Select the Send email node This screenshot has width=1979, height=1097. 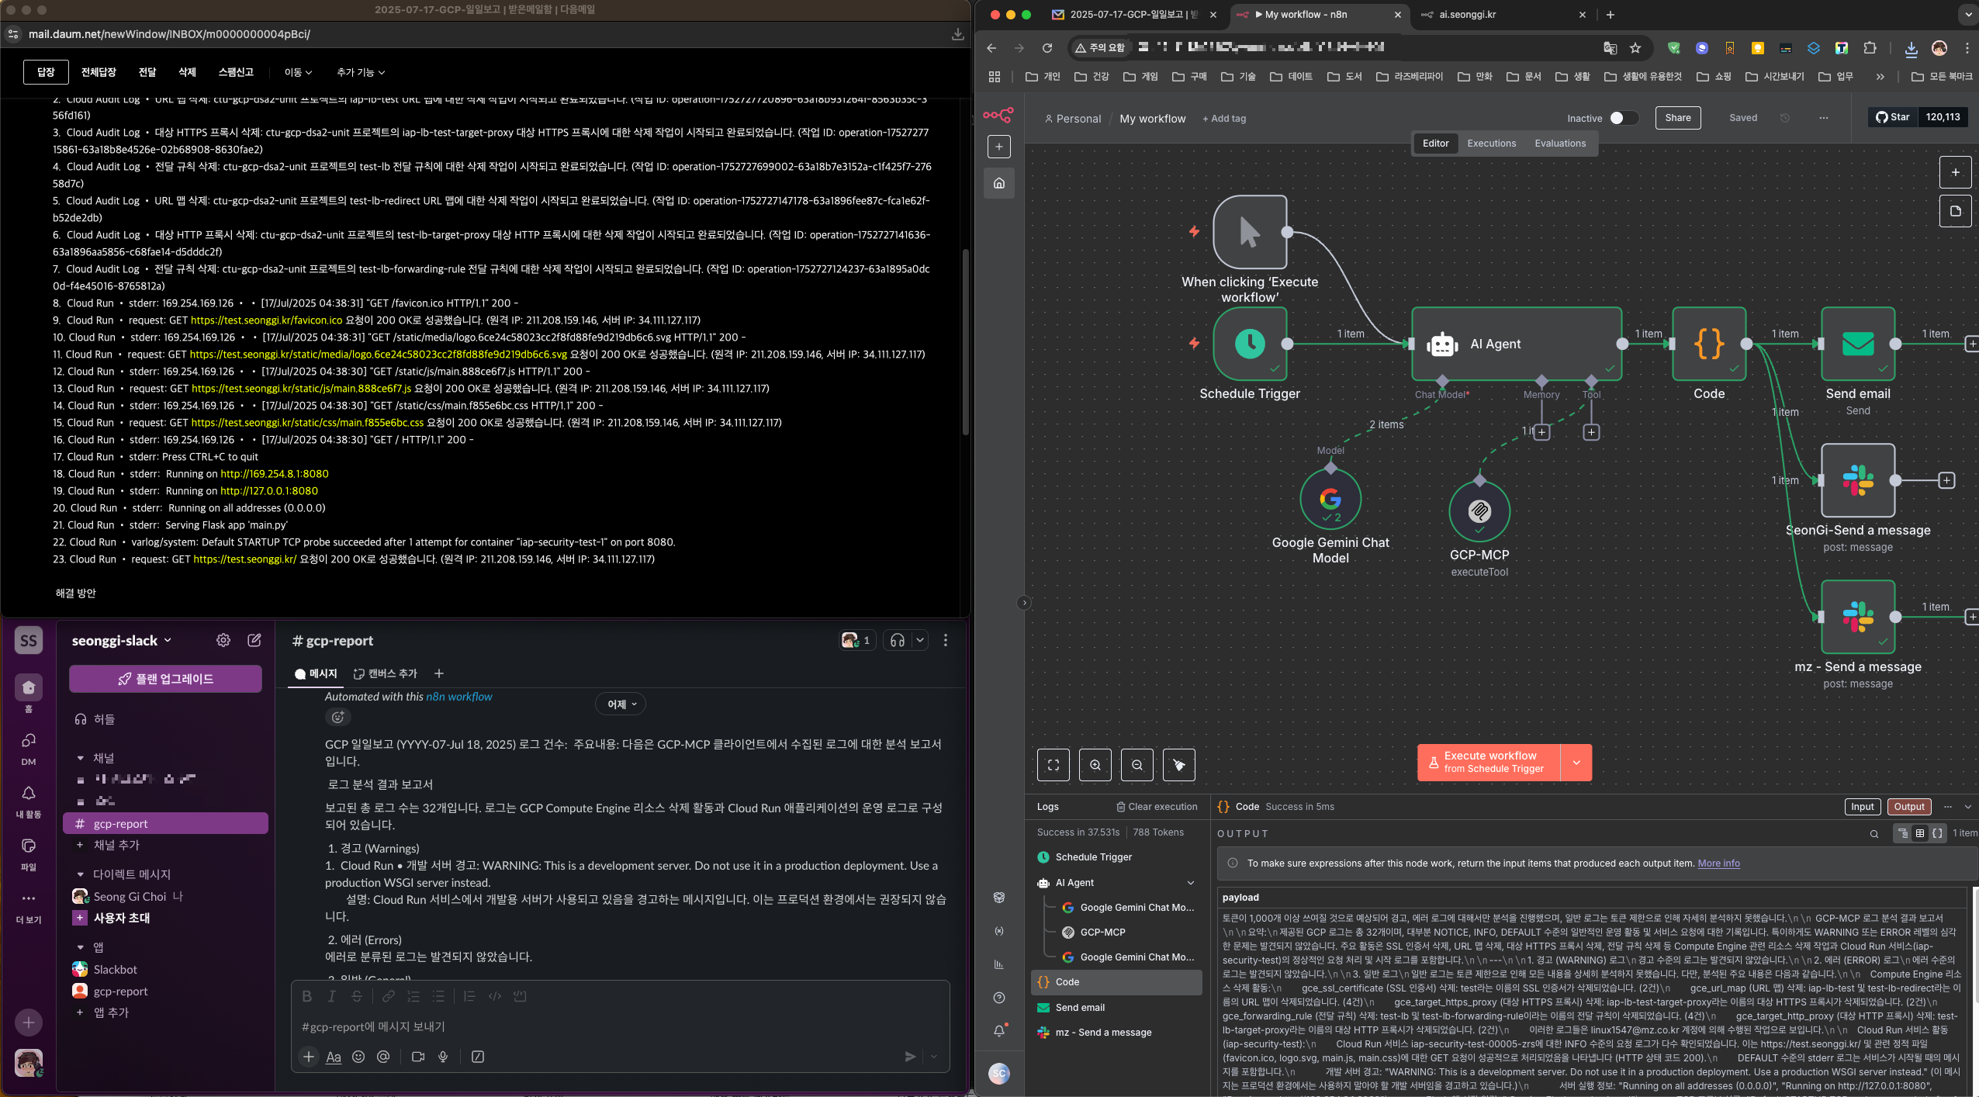coord(1857,344)
